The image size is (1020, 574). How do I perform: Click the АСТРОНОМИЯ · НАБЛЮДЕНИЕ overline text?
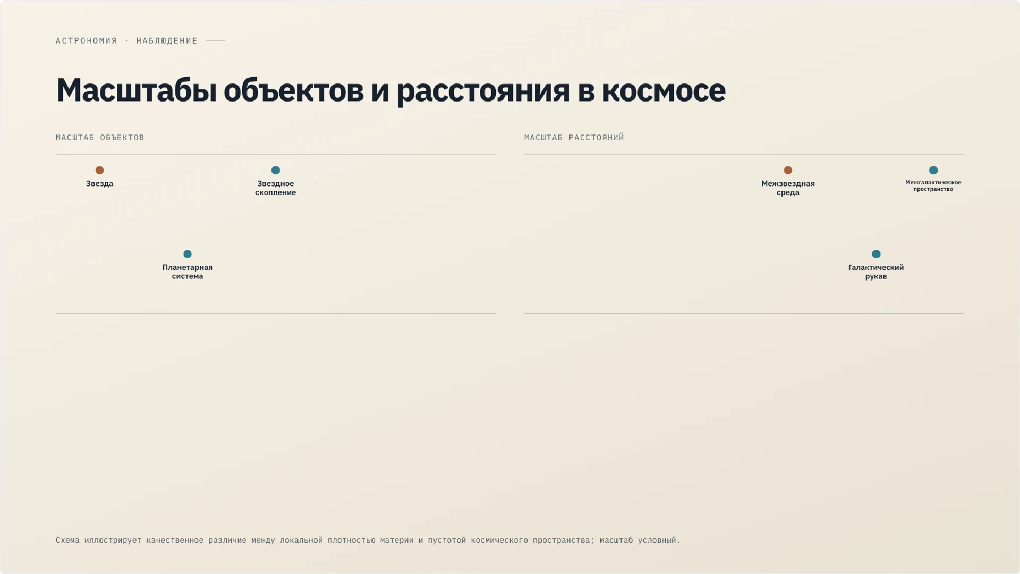(x=126, y=41)
